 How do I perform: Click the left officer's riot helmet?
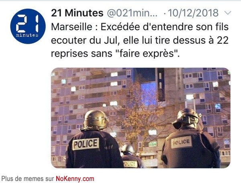coord(96,120)
